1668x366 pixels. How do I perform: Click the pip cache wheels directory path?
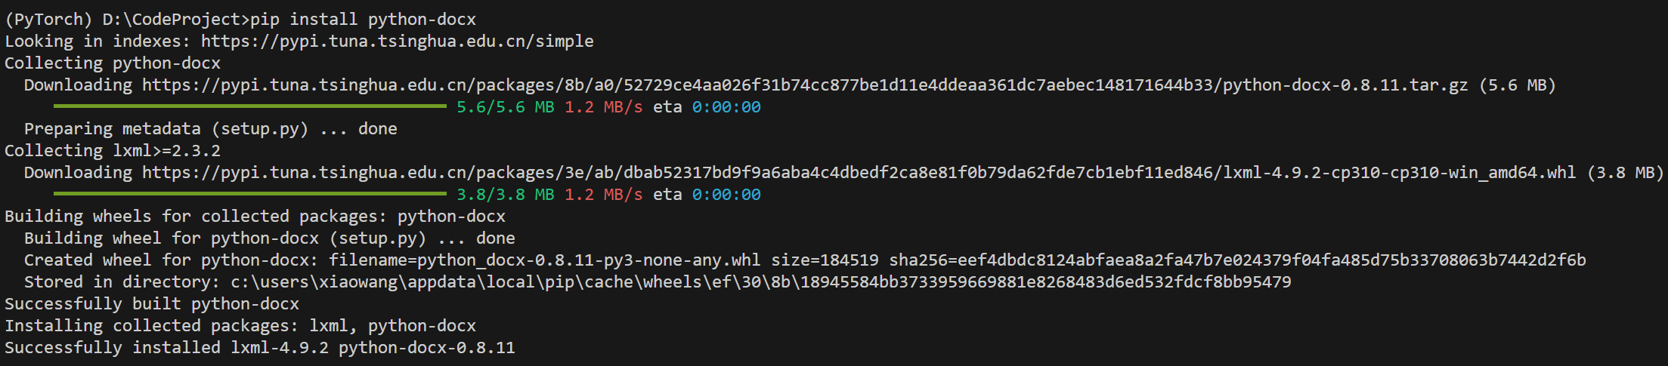[x=761, y=281]
